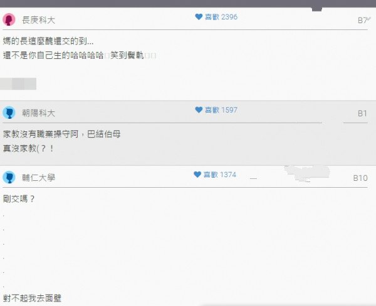Open the 朝陽科大 username
This screenshot has height=306, width=376.
(x=39, y=113)
